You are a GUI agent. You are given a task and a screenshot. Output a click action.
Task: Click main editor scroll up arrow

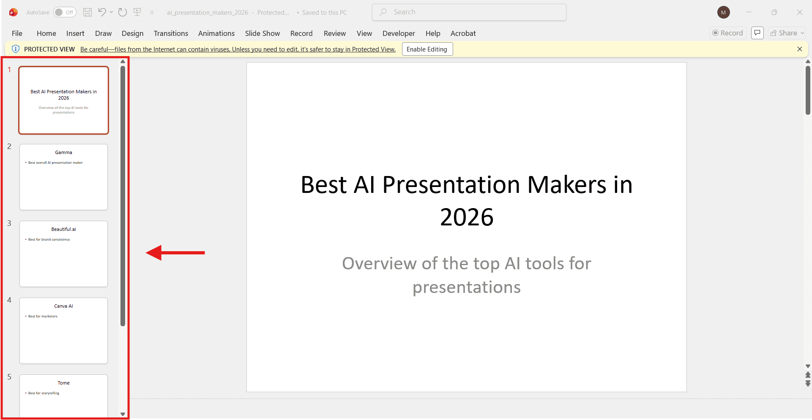click(x=808, y=62)
